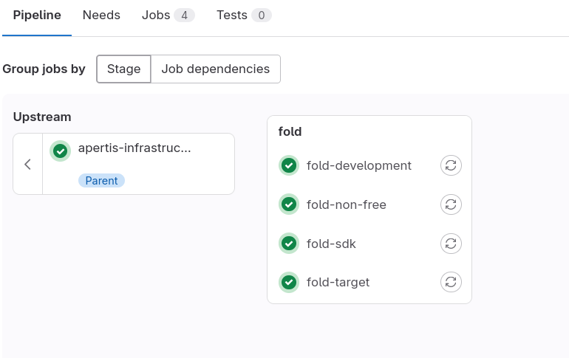Group jobs by Job dependencies
Screen dimensions: 569x358
[x=216, y=69]
